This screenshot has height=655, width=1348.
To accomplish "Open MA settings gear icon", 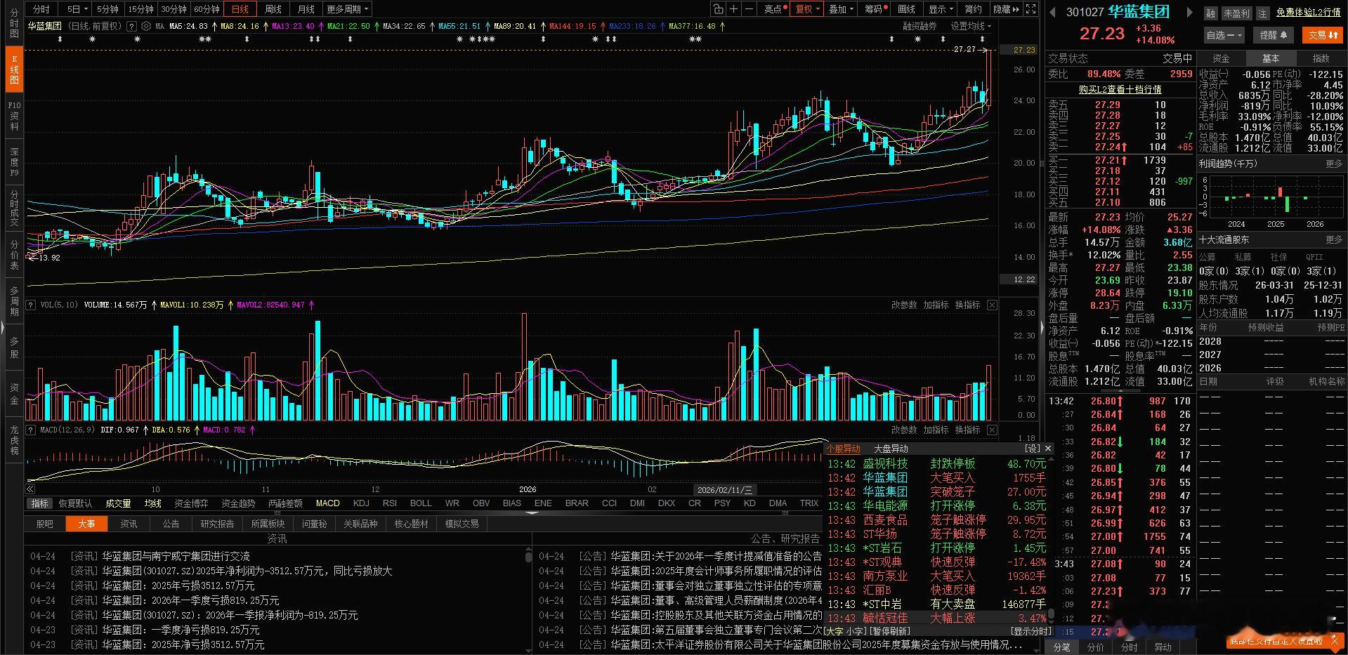I will [145, 26].
